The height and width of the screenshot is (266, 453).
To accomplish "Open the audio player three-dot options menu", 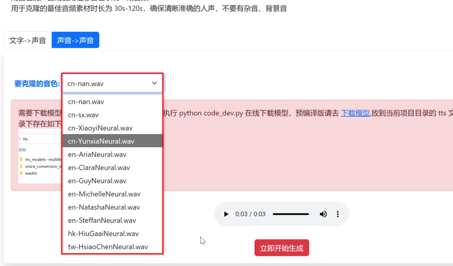I will tap(338, 214).
